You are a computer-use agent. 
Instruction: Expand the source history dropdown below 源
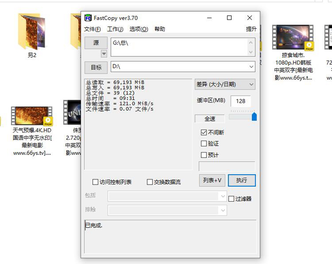point(103,54)
